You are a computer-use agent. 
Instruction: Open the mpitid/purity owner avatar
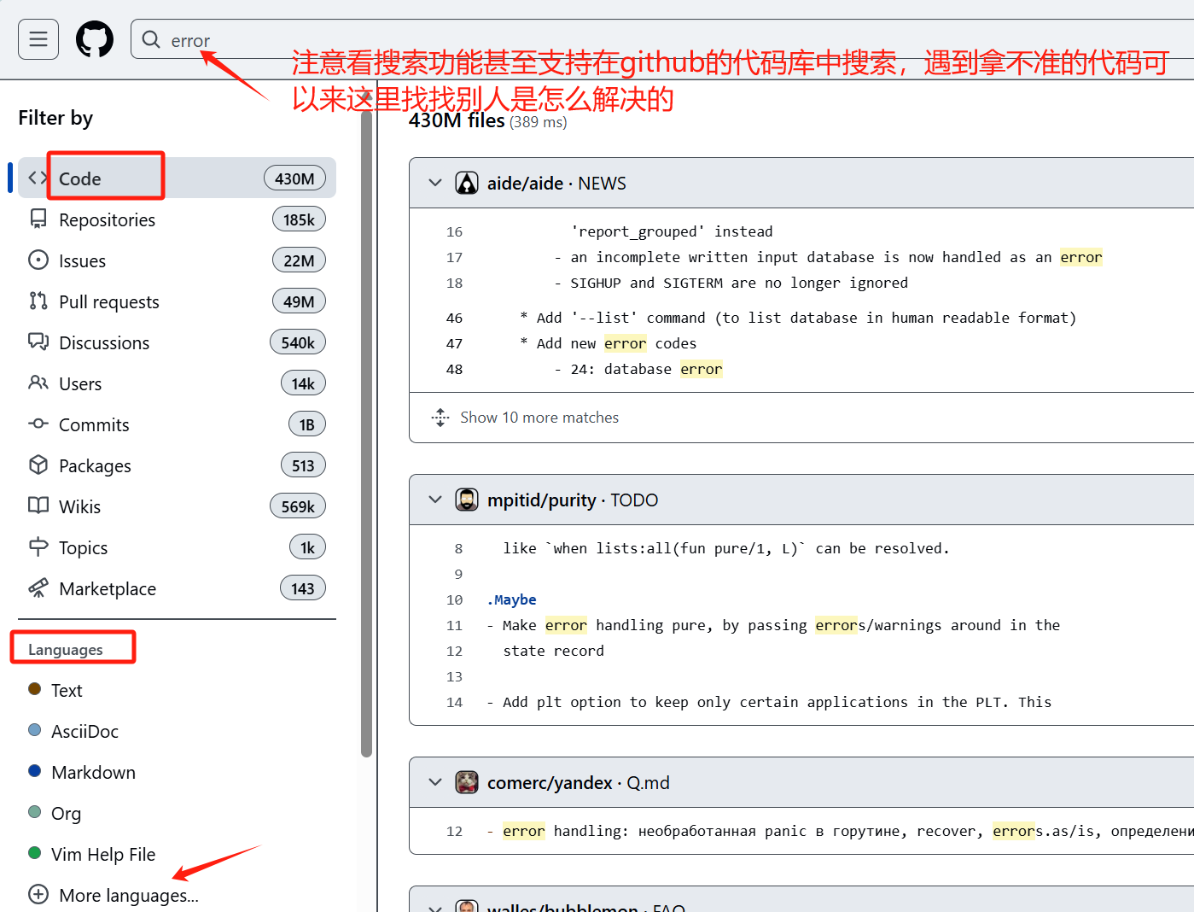pyautogui.click(x=467, y=500)
